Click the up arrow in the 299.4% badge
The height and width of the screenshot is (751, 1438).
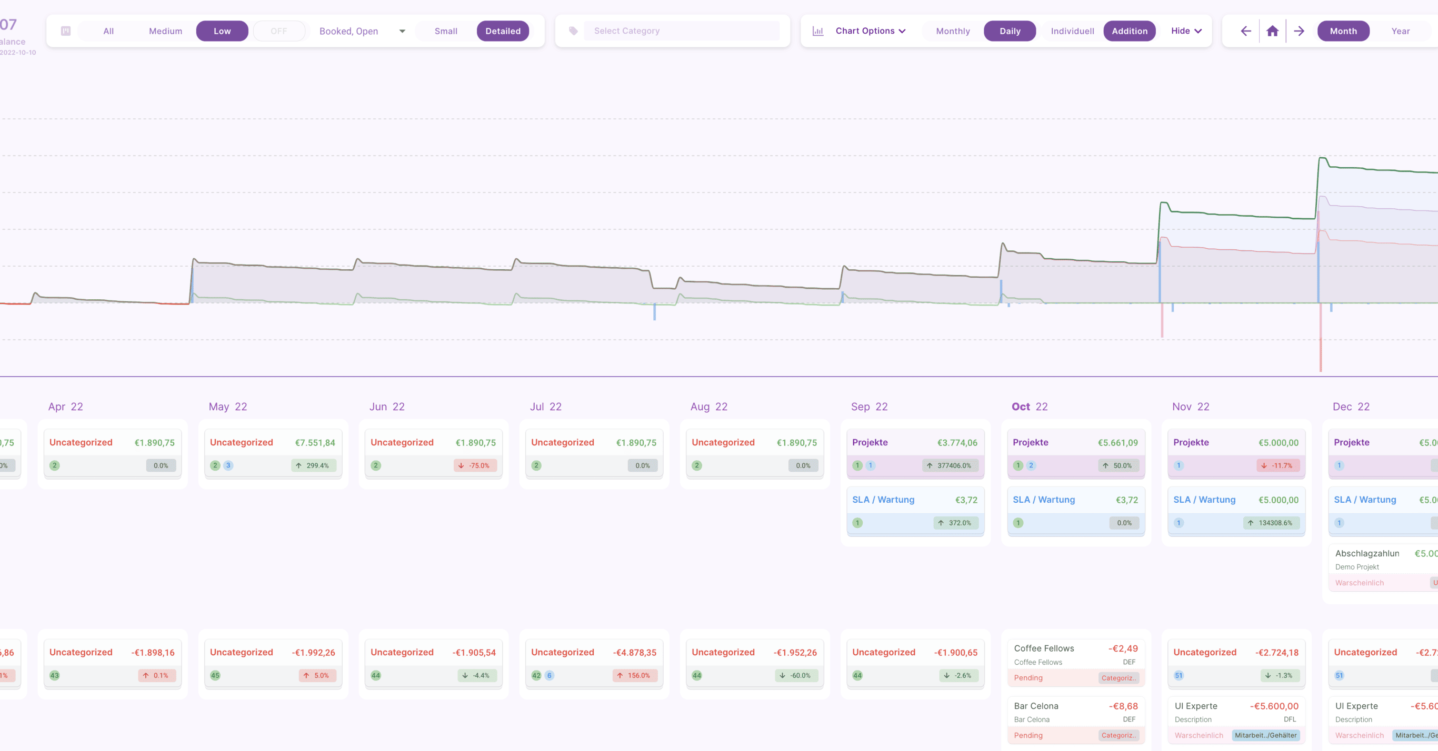298,465
